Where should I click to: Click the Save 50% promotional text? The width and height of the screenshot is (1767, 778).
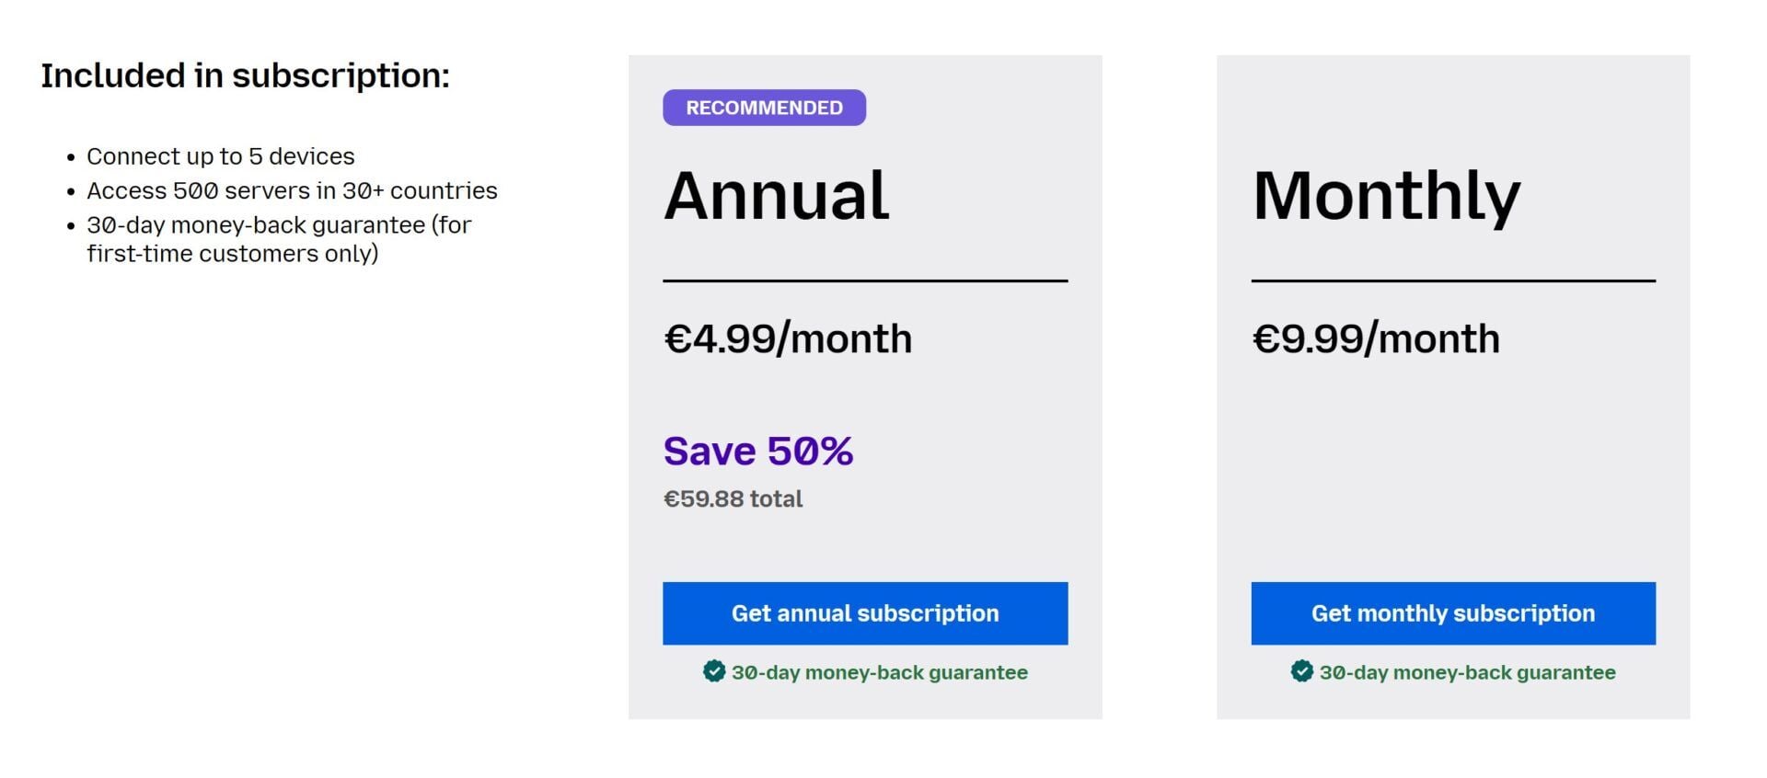tap(757, 451)
